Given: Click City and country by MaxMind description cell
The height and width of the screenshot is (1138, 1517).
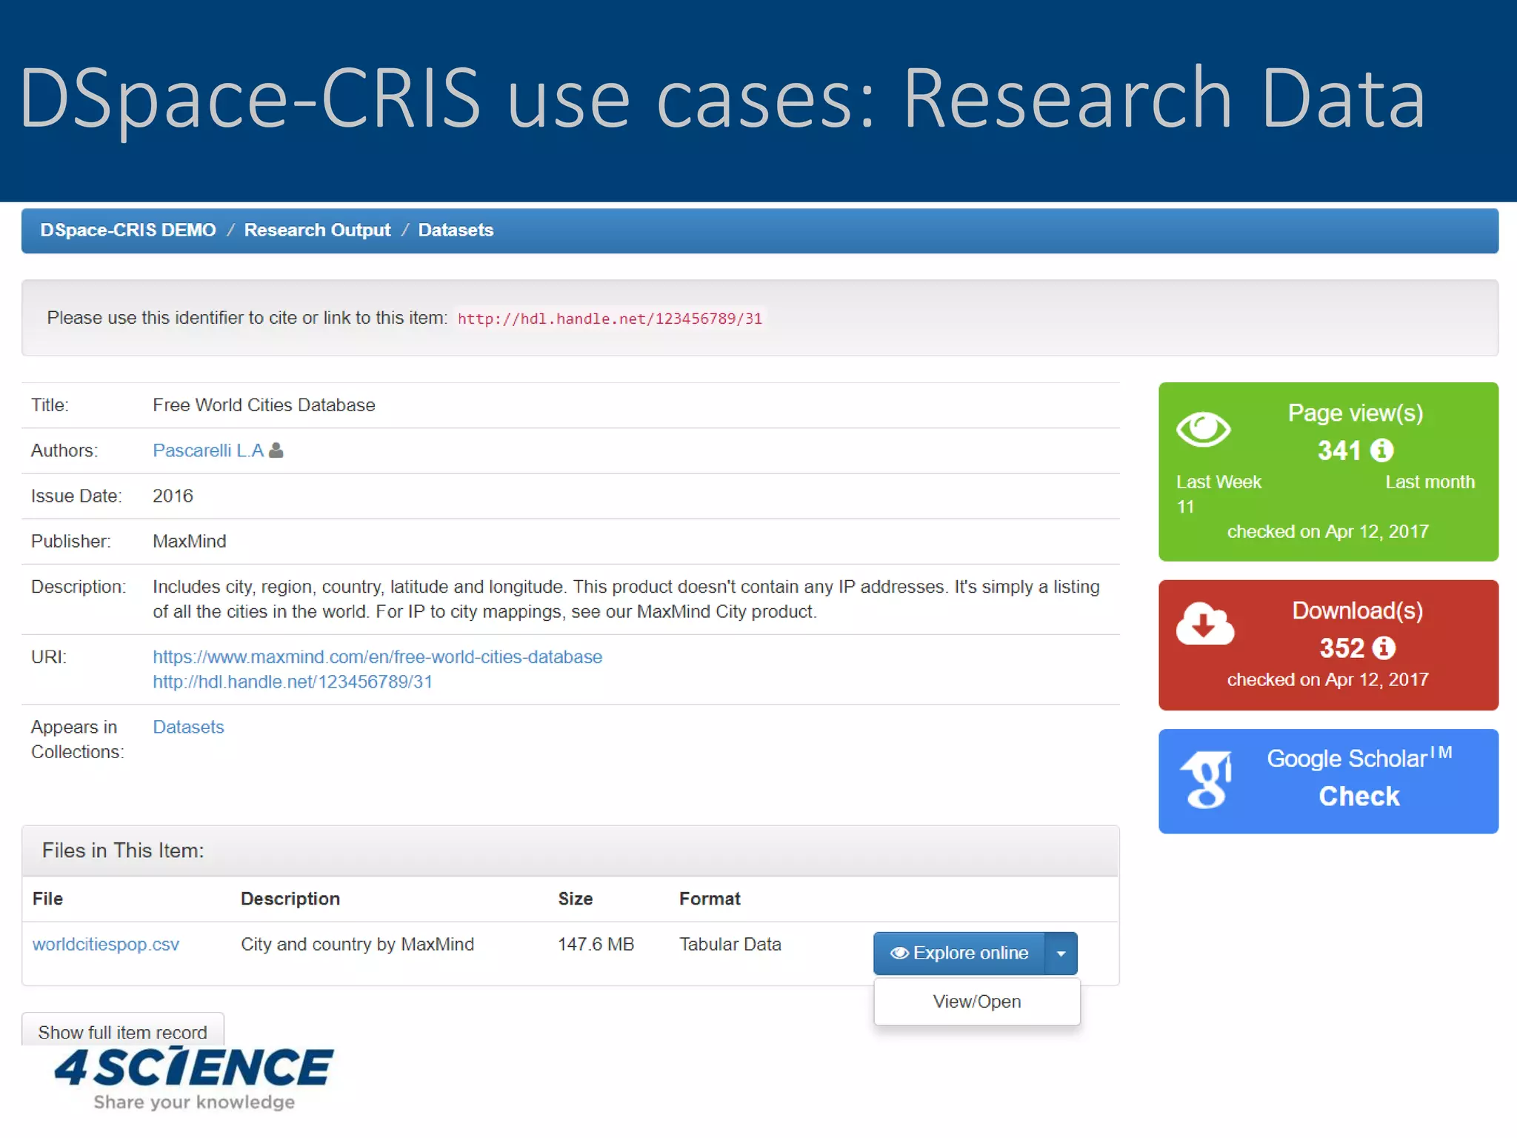Looking at the screenshot, I should pyautogui.click(x=357, y=945).
